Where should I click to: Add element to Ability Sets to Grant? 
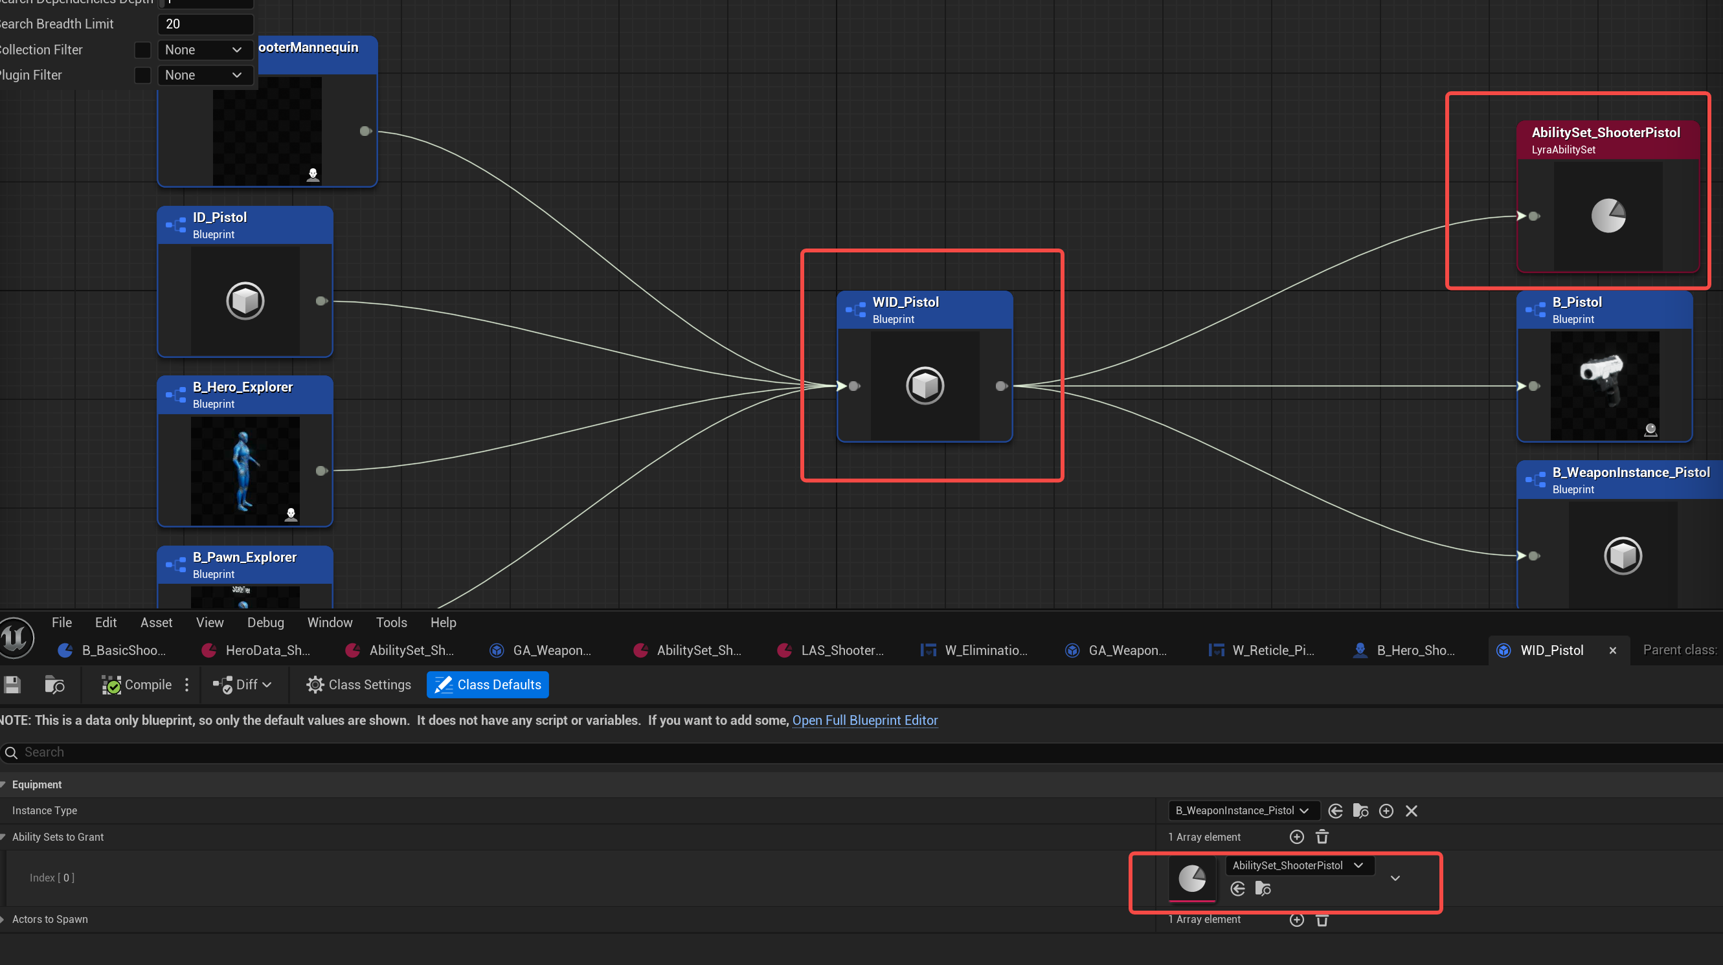1296,837
